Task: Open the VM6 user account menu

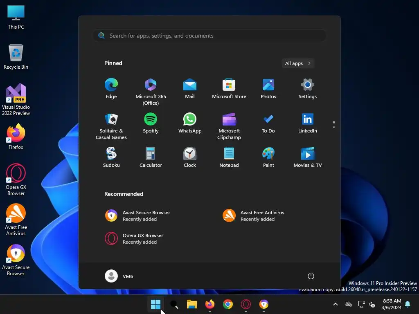Action: pyautogui.click(x=119, y=276)
